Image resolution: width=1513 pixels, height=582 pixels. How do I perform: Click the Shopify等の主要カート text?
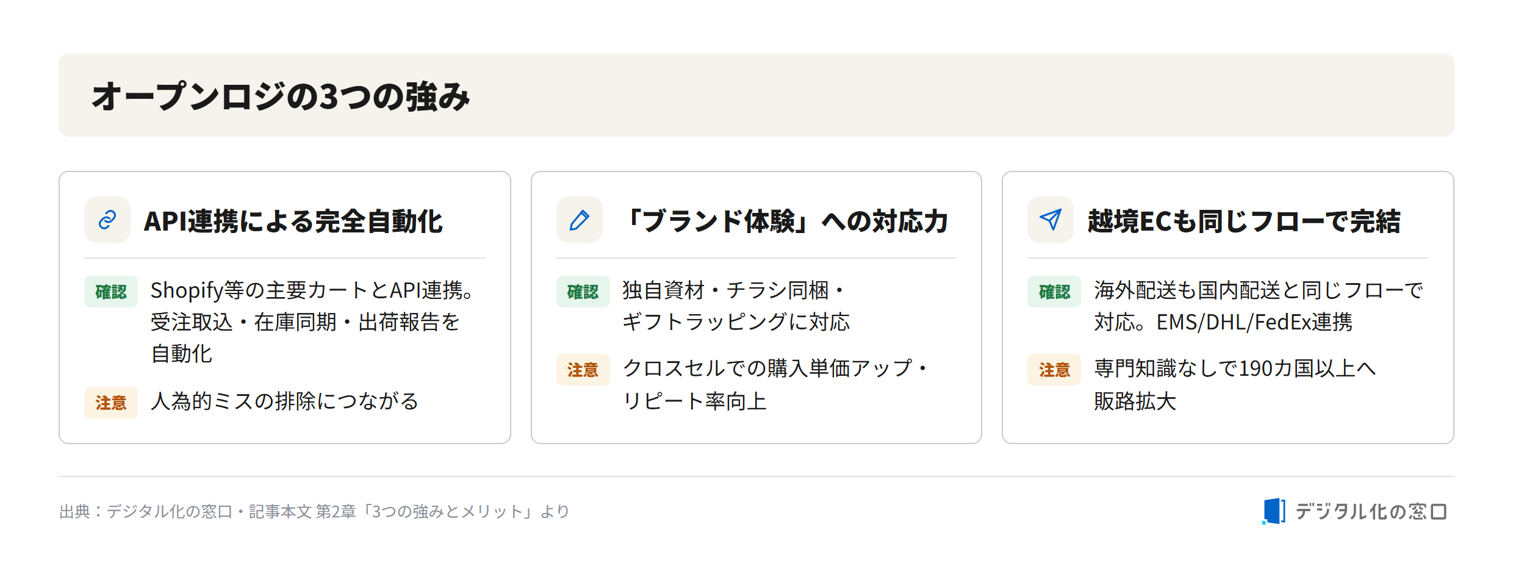tap(259, 290)
